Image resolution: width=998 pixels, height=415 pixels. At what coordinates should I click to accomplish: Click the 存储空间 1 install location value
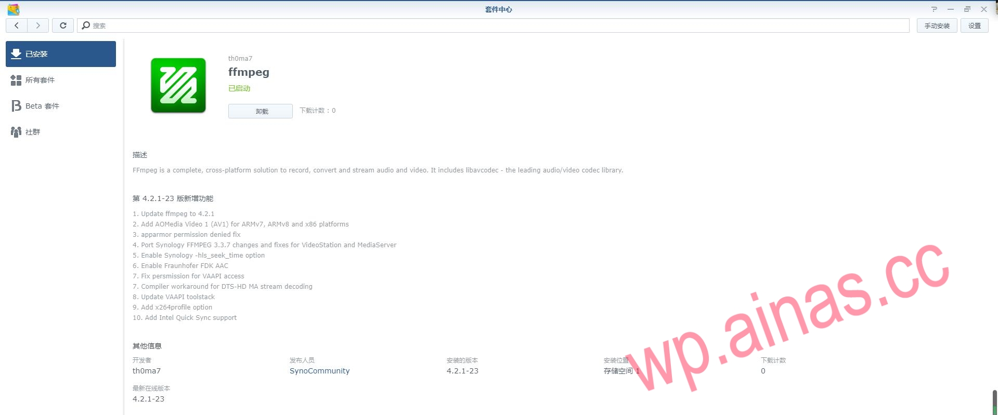coord(621,371)
